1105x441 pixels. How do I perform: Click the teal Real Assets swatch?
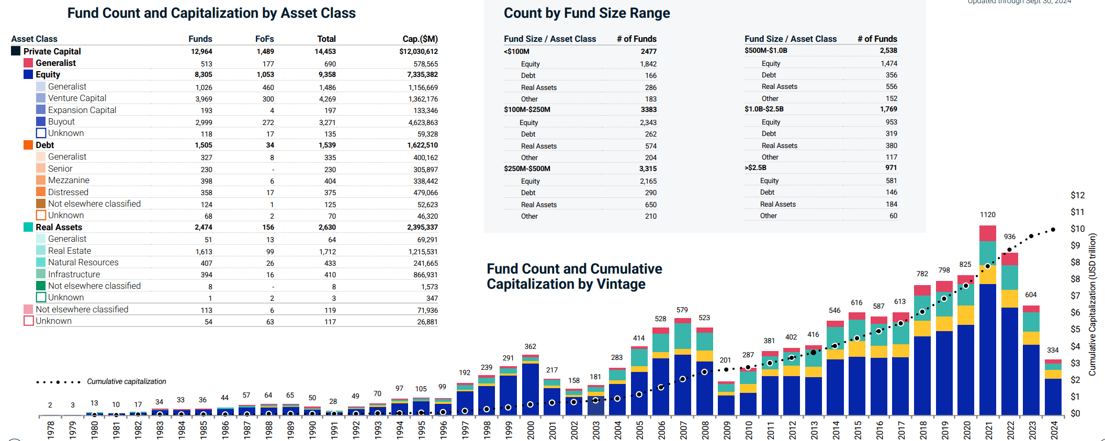pyautogui.click(x=28, y=227)
